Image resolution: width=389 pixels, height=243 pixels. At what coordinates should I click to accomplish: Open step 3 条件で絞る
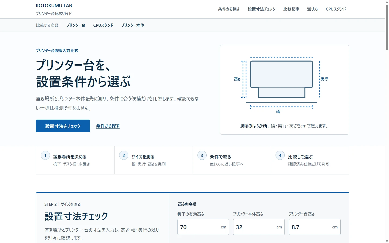(232, 160)
